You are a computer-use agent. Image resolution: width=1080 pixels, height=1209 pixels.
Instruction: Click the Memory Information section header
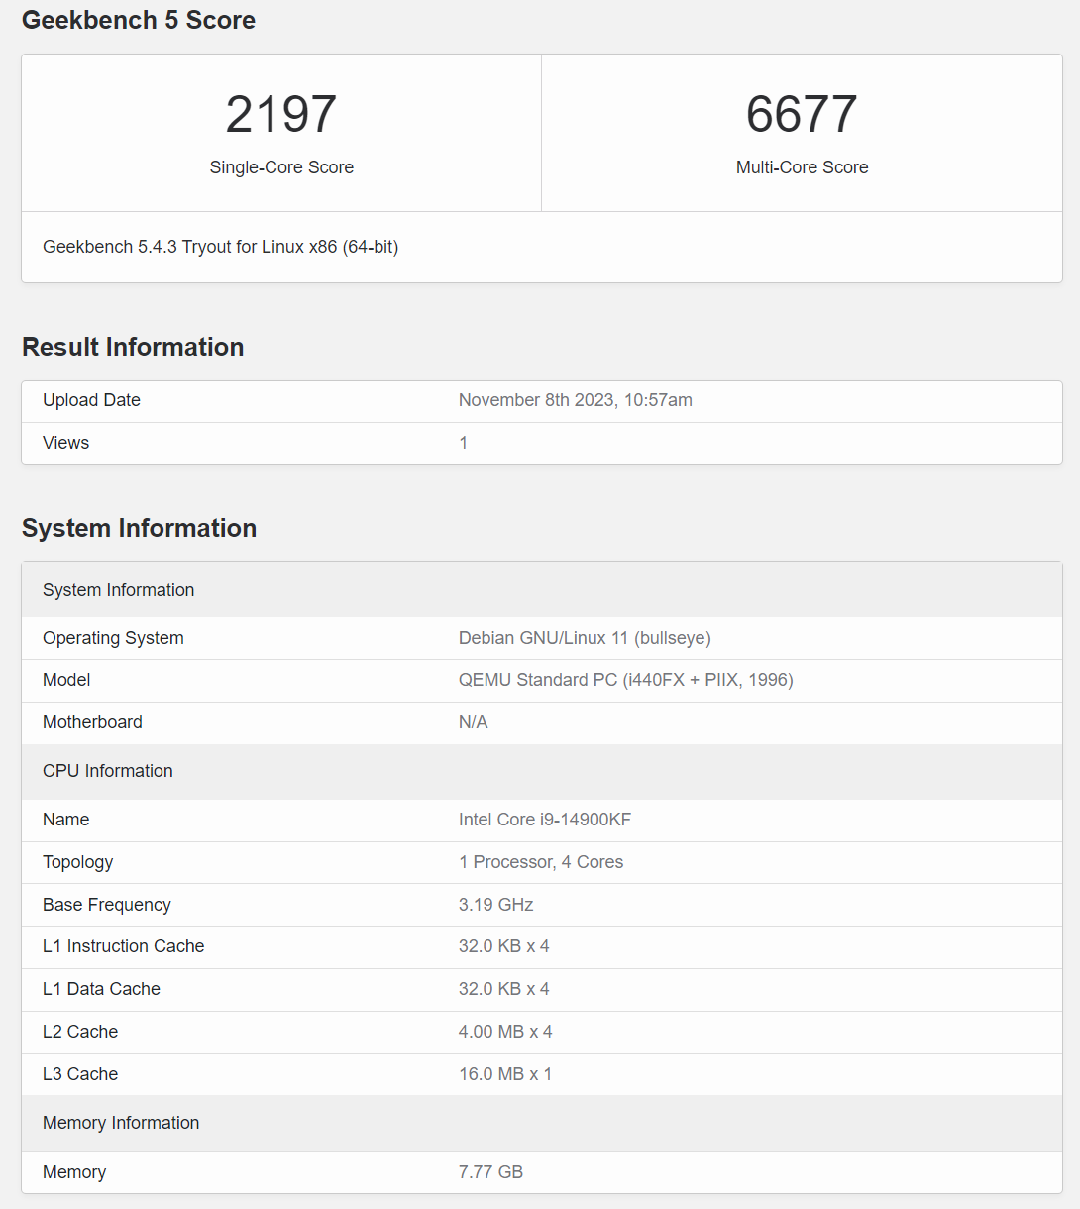tap(542, 1123)
